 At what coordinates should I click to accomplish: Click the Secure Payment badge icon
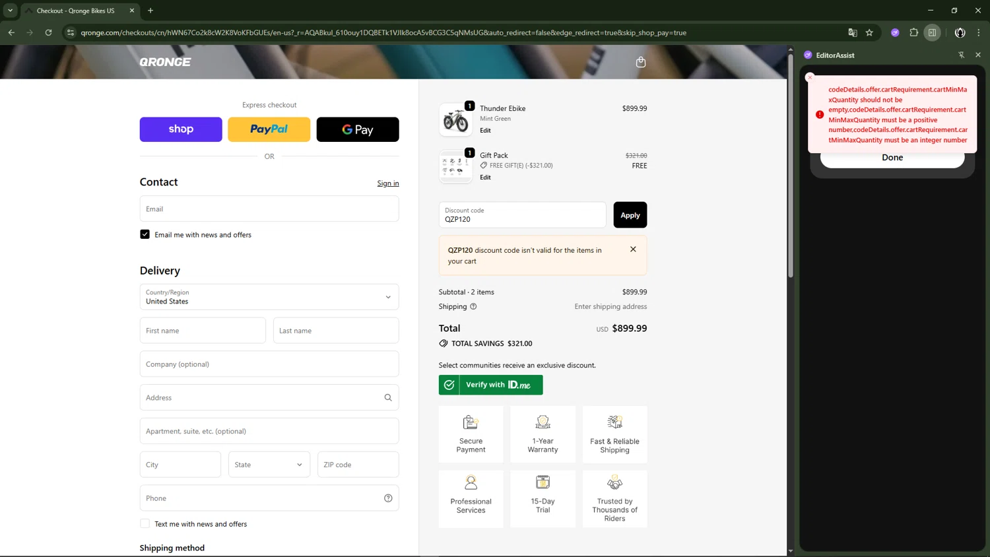tap(471, 422)
